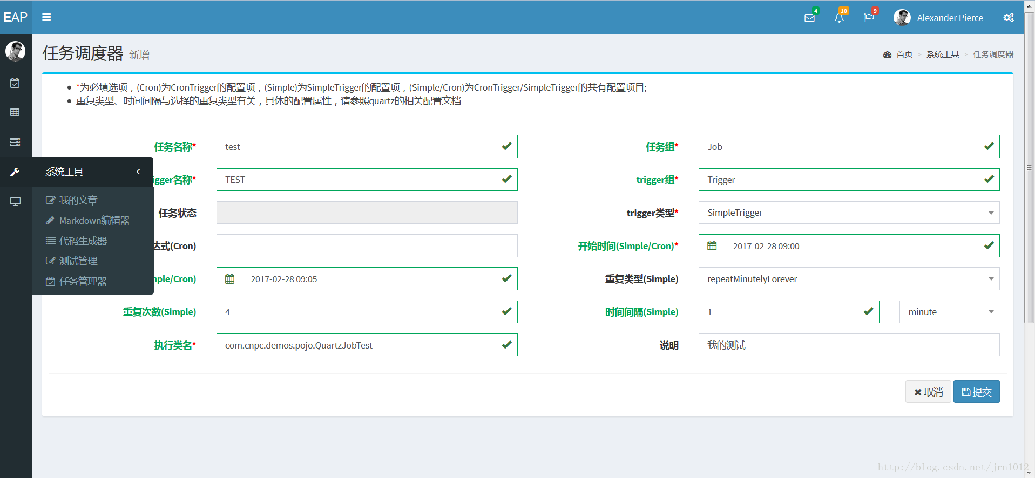This screenshot has width=1035, height=478.
Task: Open the sidebar table grid icon
Action: click(x=15, y=112)
